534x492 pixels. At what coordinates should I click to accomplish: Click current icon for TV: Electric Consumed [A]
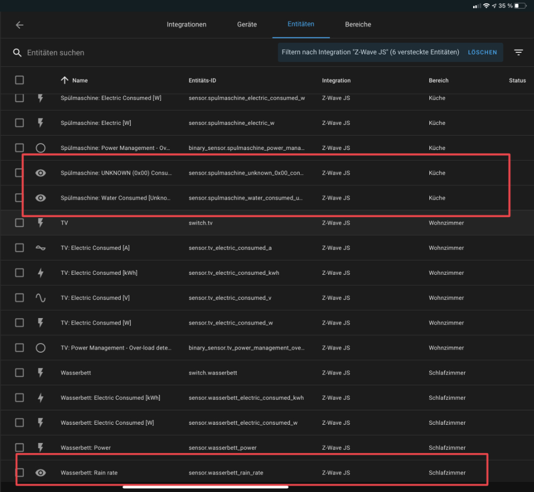click(41, 248)
